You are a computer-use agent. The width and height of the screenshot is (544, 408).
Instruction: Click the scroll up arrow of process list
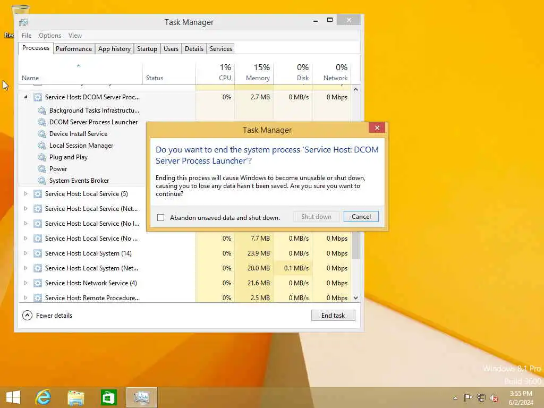[x=355, y=89]
